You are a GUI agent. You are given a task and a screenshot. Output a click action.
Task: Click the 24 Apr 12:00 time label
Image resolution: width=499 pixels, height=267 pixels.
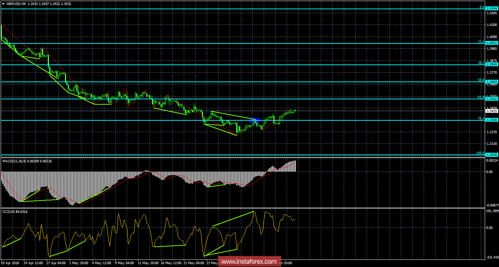click(32, 263)
